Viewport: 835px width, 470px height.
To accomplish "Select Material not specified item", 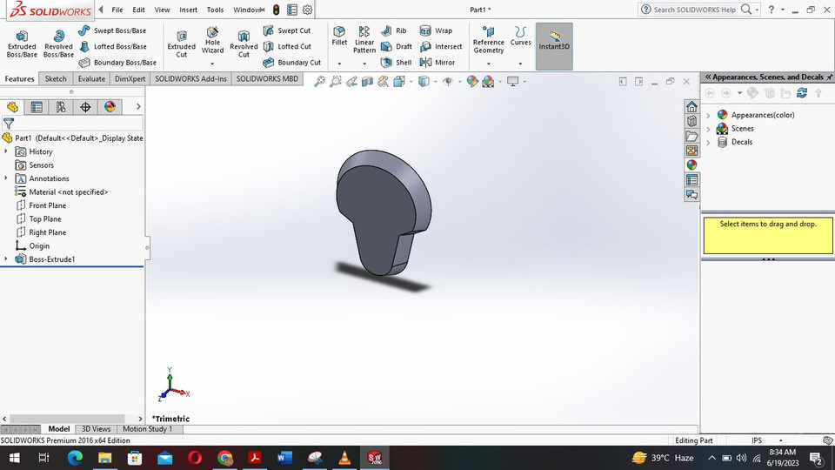I will [x=62, y=191].
